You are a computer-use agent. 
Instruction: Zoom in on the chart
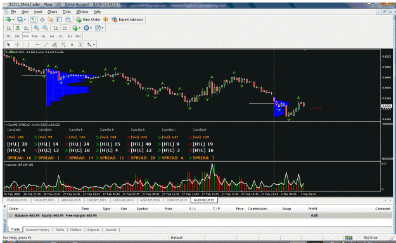[x=36, y=28]
